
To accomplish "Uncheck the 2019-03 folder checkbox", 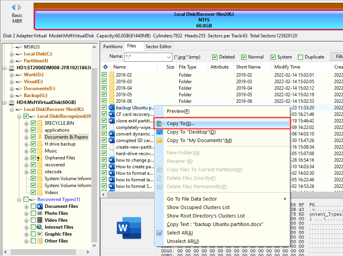I will click(x=104, y=82).
